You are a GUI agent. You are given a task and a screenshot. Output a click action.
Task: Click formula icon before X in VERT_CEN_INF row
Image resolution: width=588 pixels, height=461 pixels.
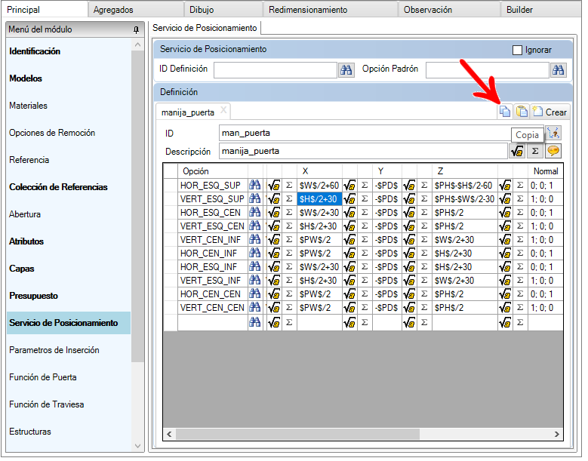[x=274, y=239]
